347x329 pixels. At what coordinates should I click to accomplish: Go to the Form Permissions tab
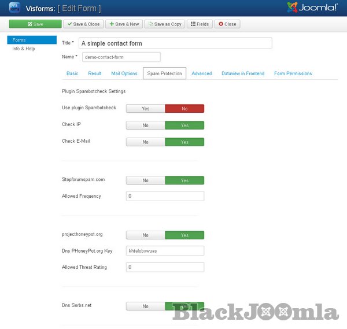click(293, 73)
